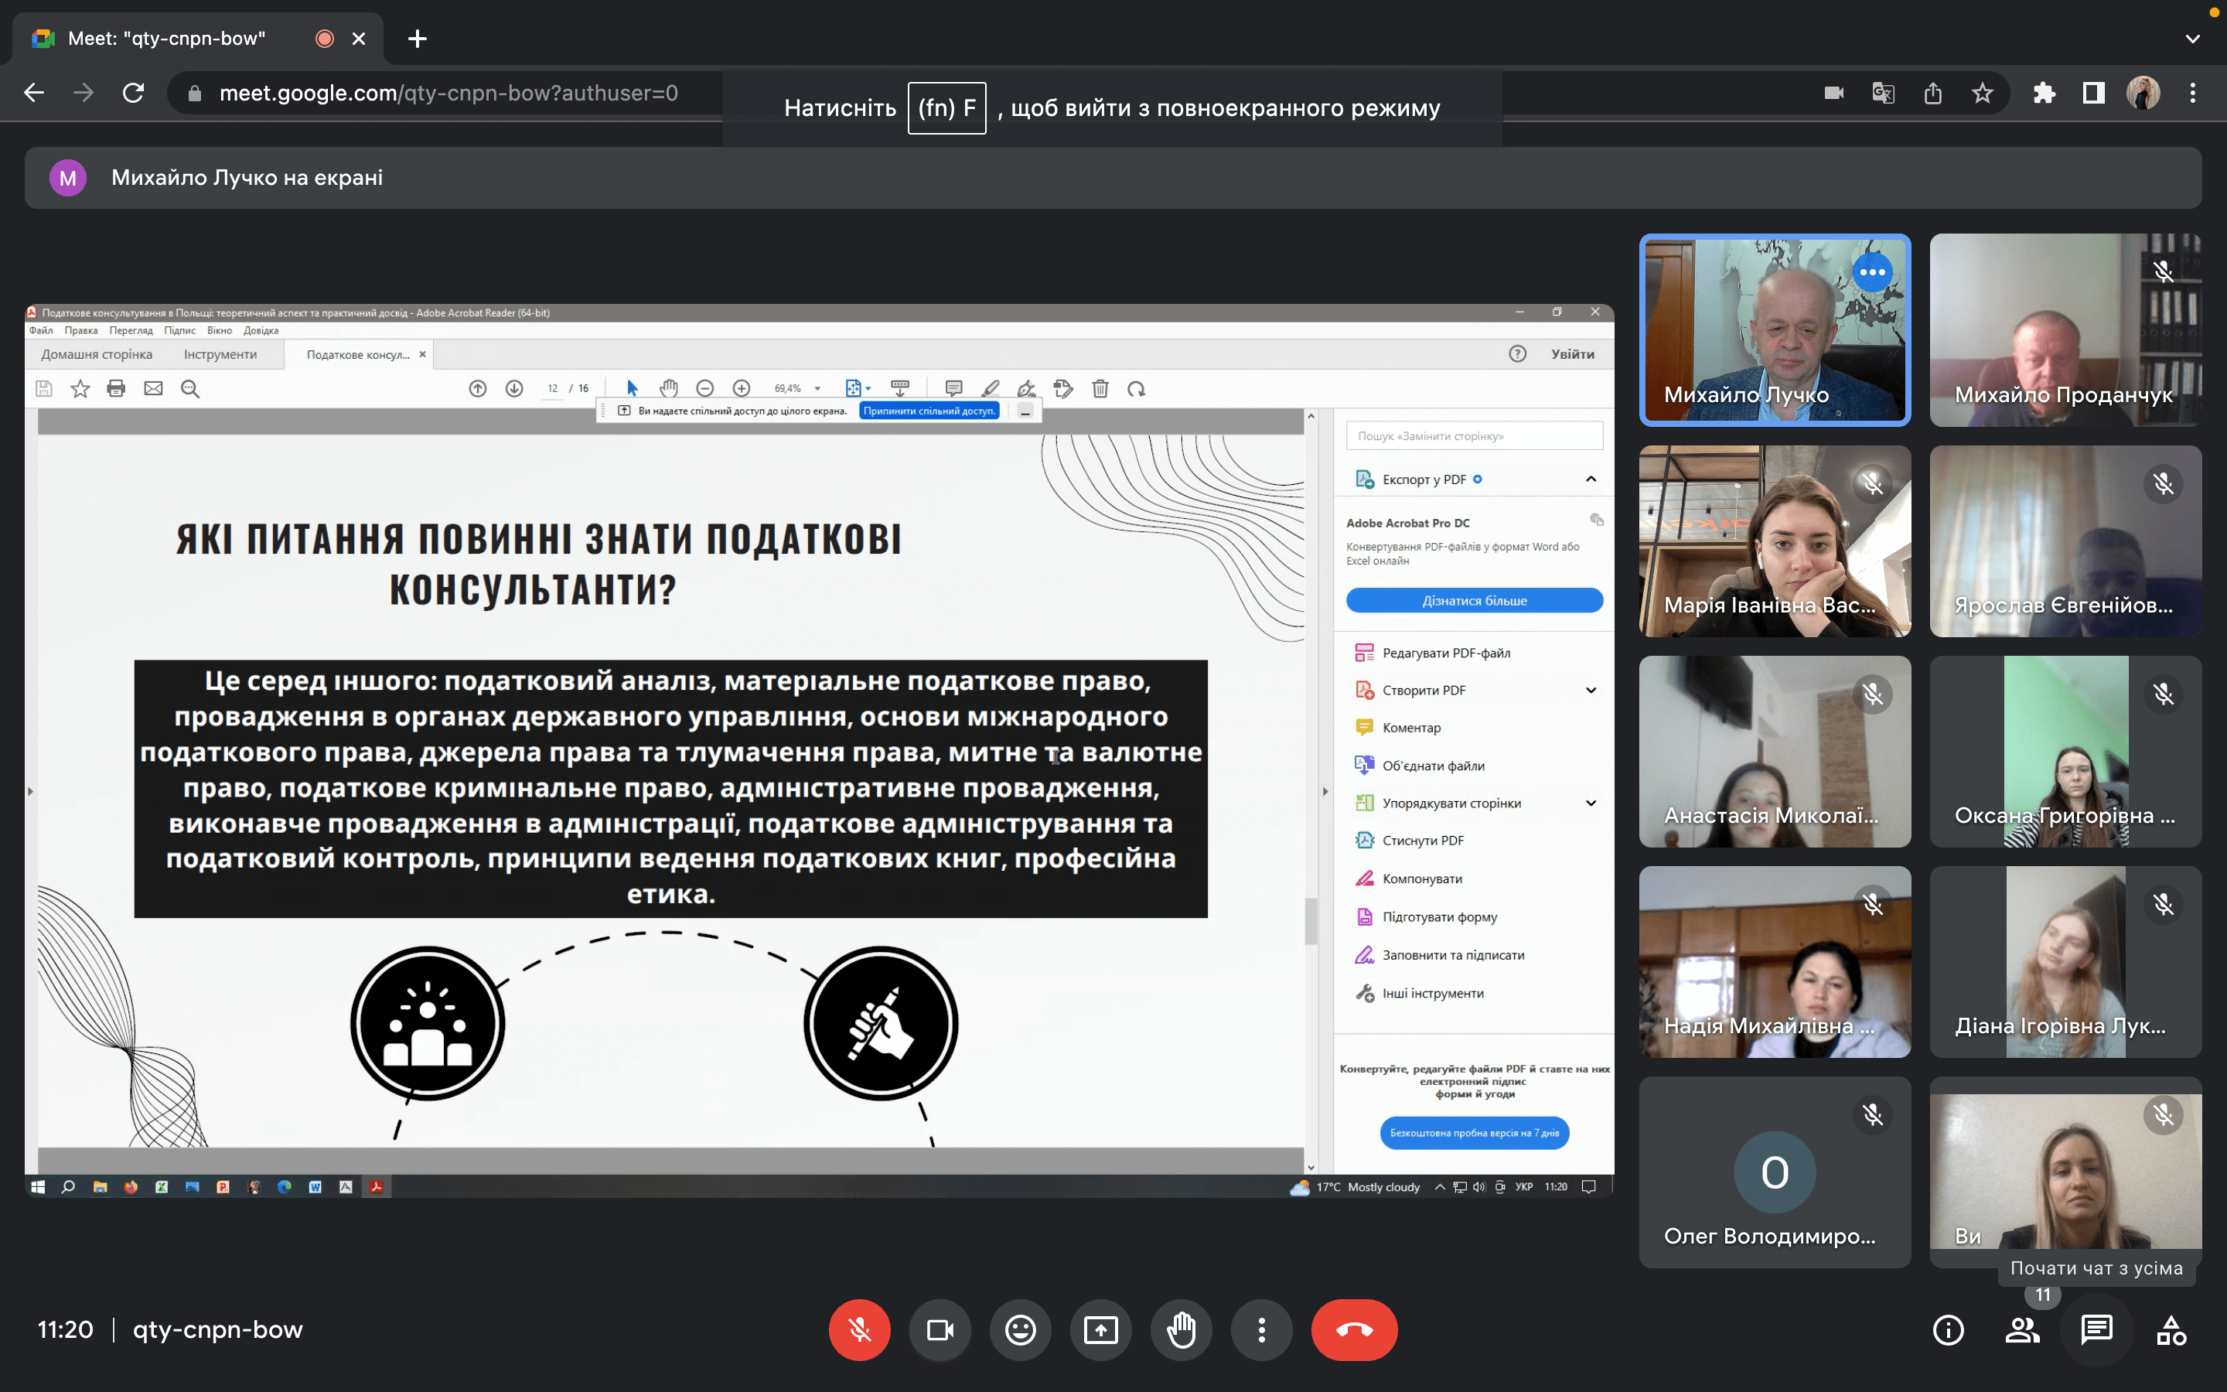
Task: Toggle camera on or off
Action: tap(940, 1329)
